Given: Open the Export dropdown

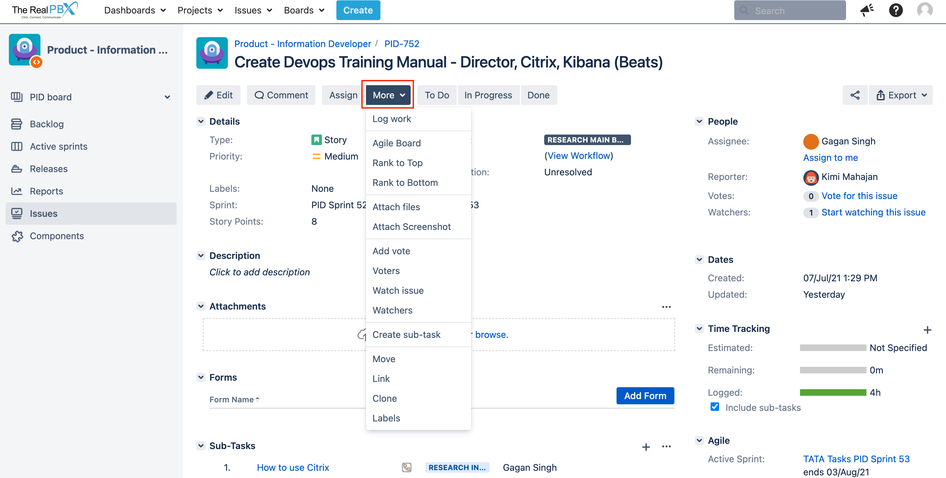Looking at the screenshot, I should click(901, 95).
